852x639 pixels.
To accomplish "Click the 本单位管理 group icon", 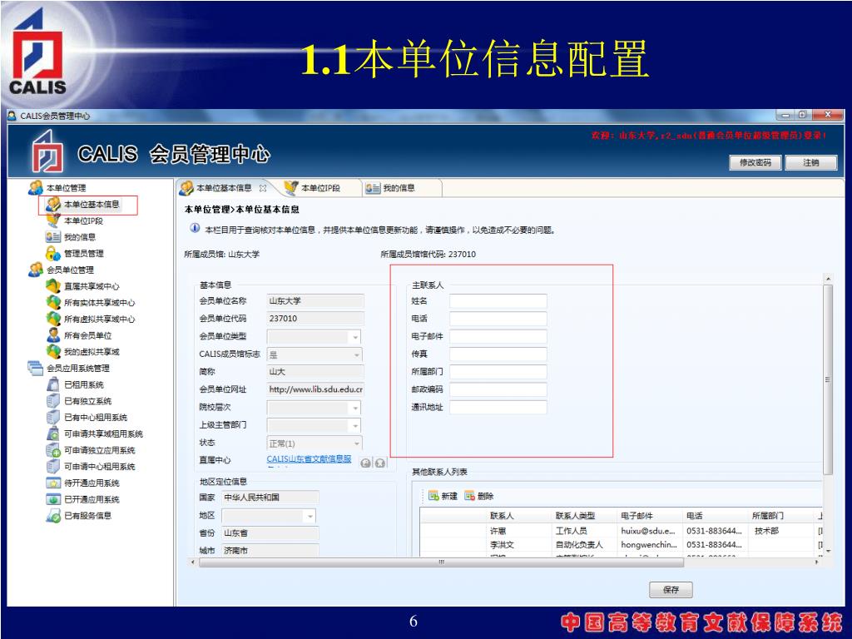I will point(36,188).
